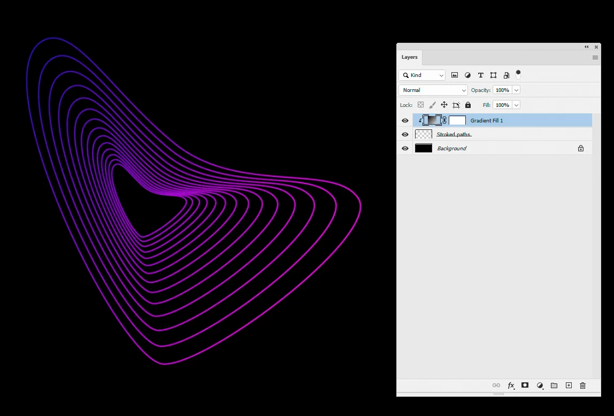Lock transparent pixels icon

point(420,105)
